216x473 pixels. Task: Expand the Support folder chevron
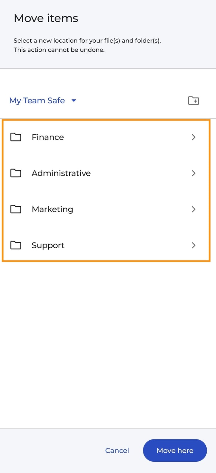tap(194, 245)
